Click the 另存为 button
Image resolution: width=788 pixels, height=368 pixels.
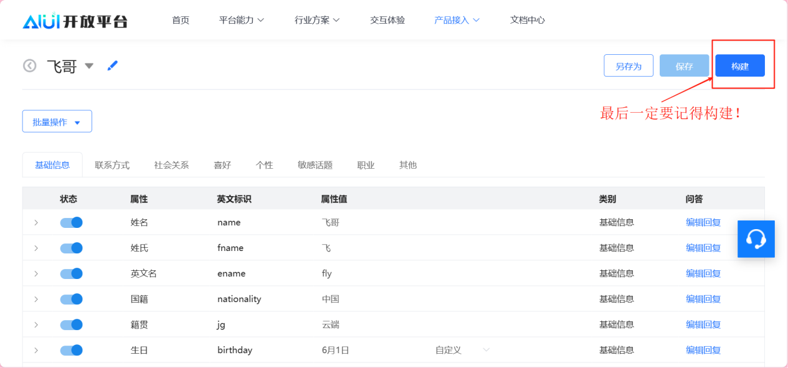point(628,66)
